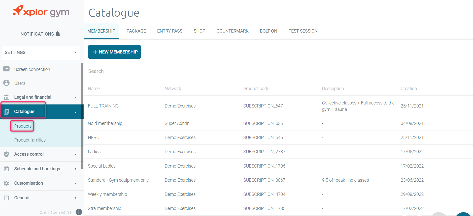Expand Access control arrow
Viewport: 473px width, 216px height.
(75, 154)
